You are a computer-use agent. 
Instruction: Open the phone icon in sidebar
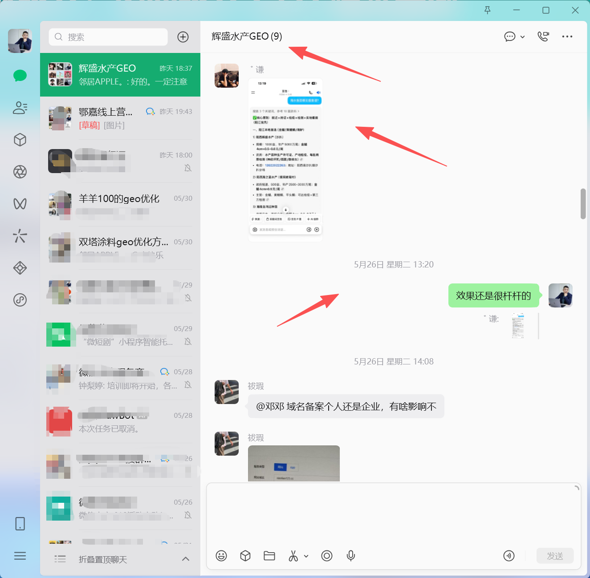coord(20,524)
